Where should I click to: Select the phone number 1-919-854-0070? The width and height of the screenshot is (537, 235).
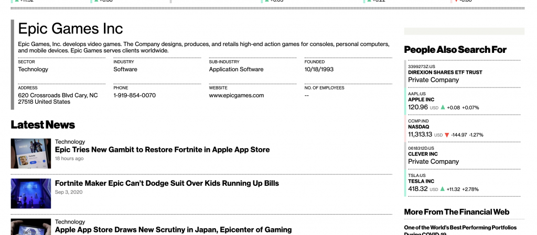135,95
